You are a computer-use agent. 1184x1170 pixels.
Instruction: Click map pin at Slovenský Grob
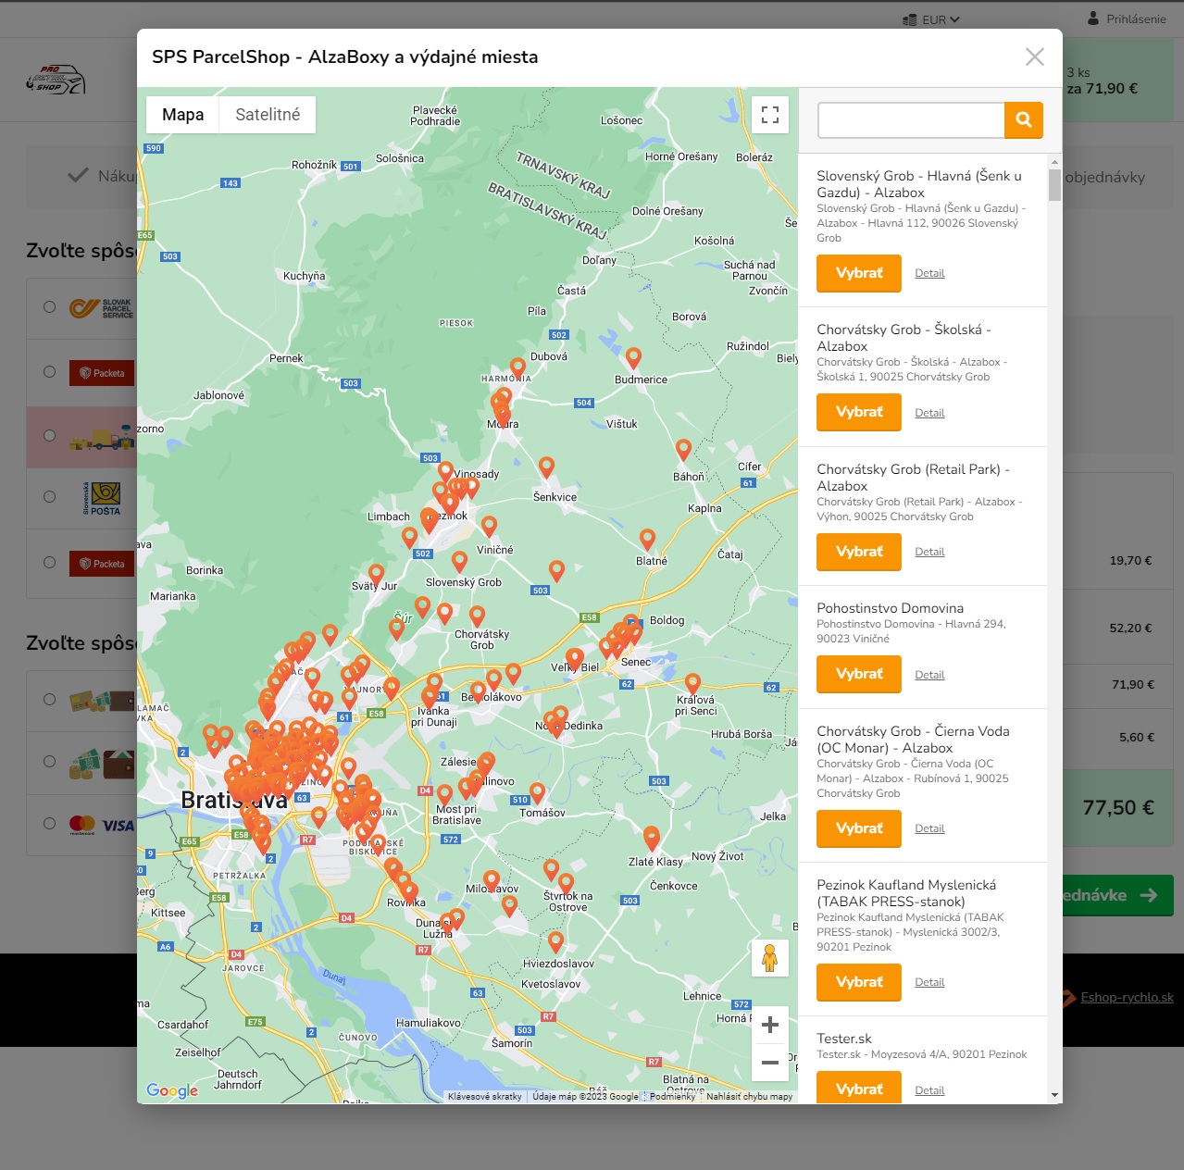459,562
